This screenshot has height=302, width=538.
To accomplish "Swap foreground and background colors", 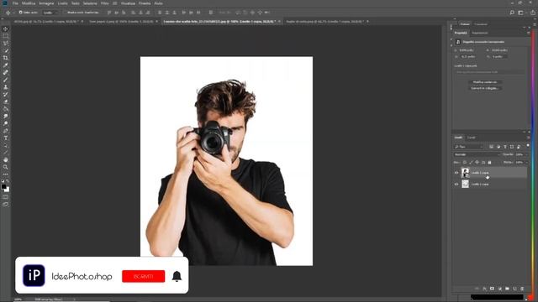I will click(8, 181).
